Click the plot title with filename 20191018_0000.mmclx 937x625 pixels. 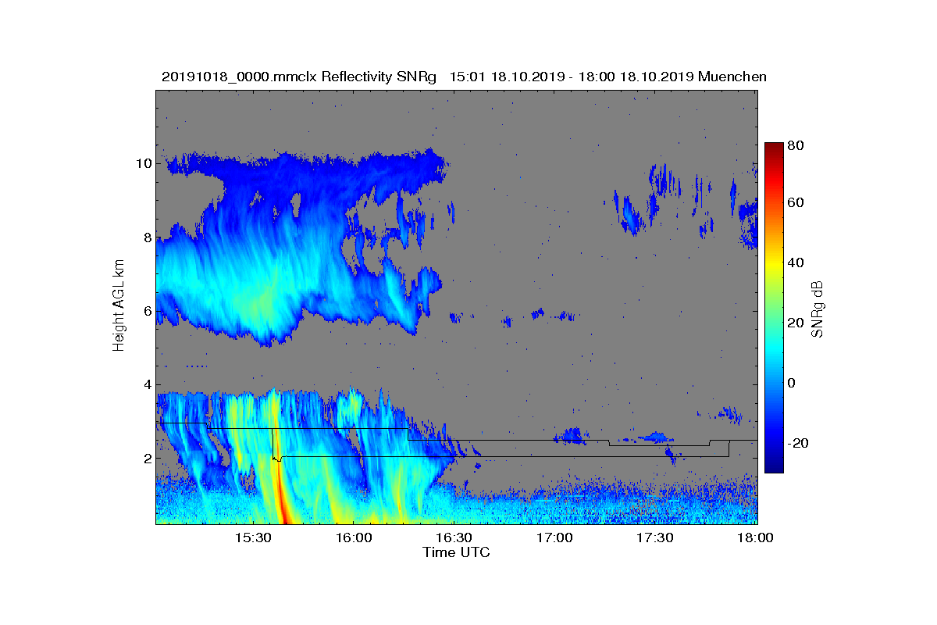tap(464, 77)
